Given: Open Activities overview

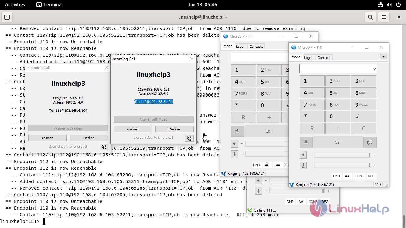Looking at the screenshot, I should point(15,5).
